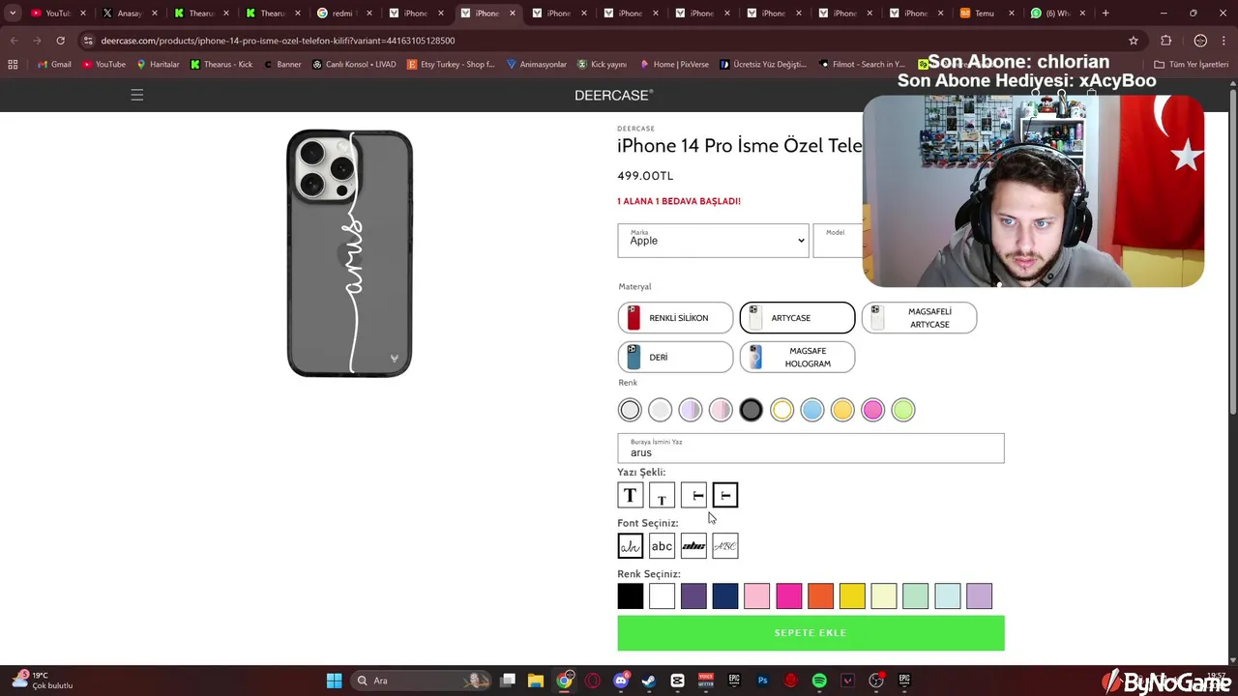
Task: Select MAGSAFELİ ARTYCASE material
Action: pyautogui.click(x=919, y=318)
